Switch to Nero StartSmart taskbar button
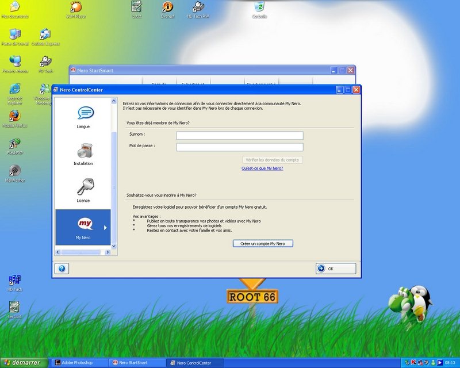 (137, 363)
